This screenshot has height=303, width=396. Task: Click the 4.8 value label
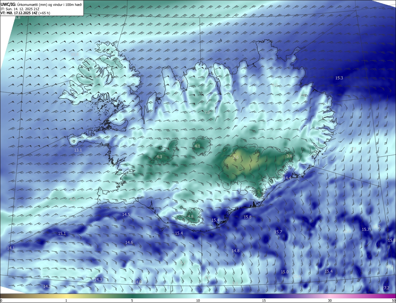190,216
